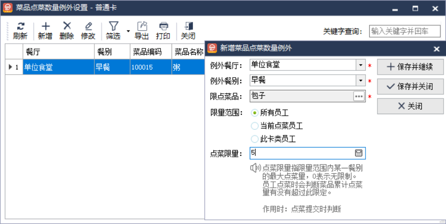Maximize the main window
The image size is (446, 224).
pyautogui.click(x=416, y=9)
